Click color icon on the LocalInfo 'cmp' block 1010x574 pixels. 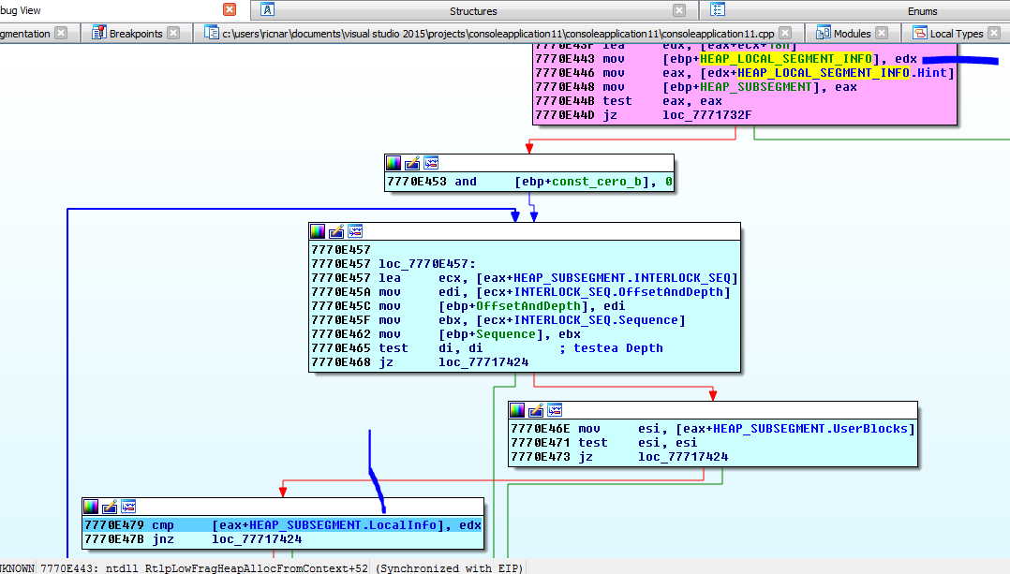click(92, 507)
